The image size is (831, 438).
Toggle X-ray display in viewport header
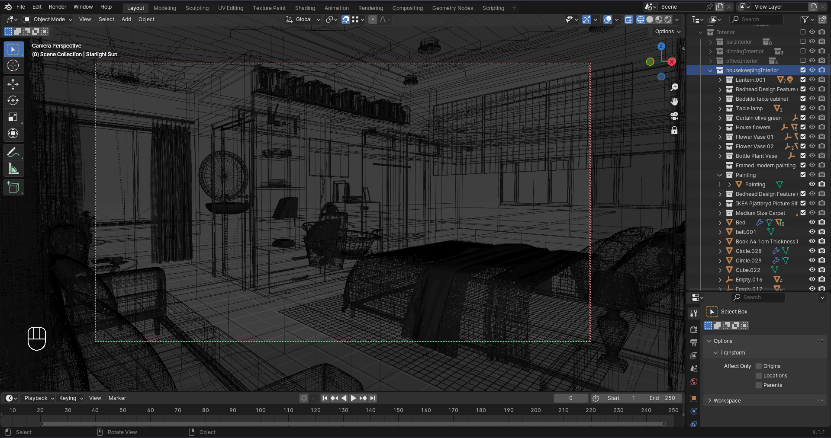tap(629, 19)
